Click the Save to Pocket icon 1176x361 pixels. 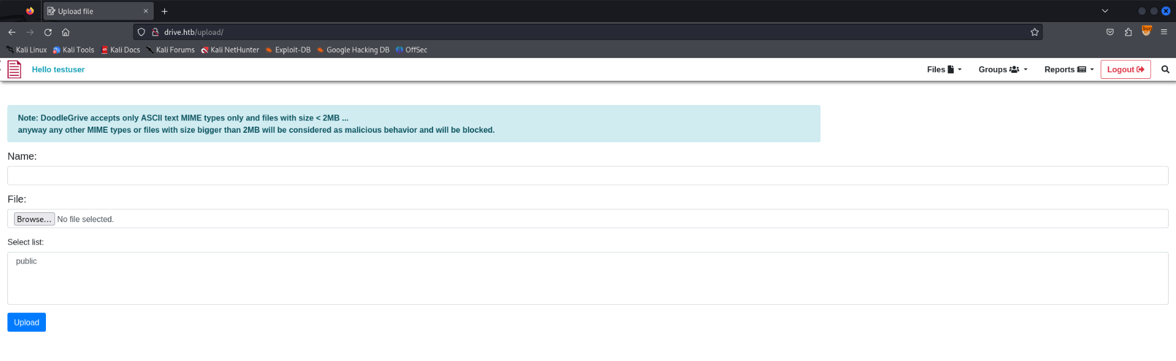point(1110,32)
